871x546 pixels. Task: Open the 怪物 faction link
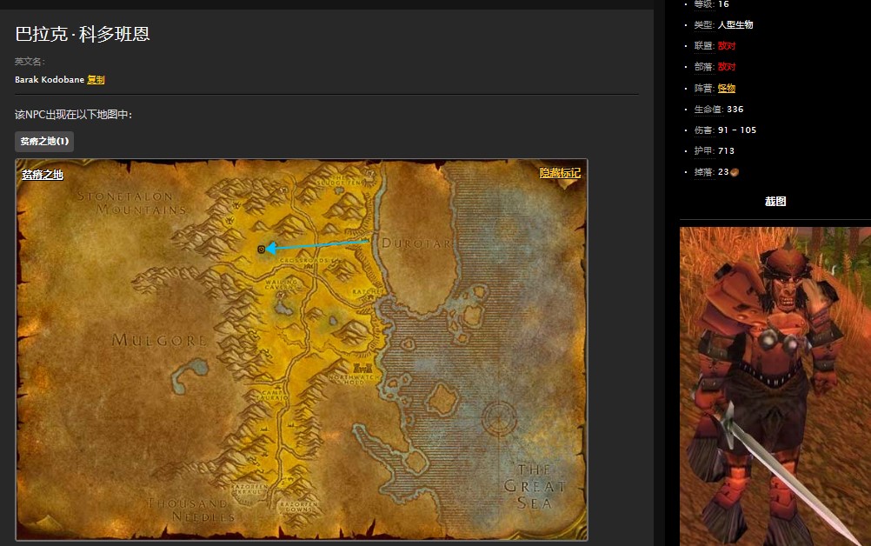727,89
